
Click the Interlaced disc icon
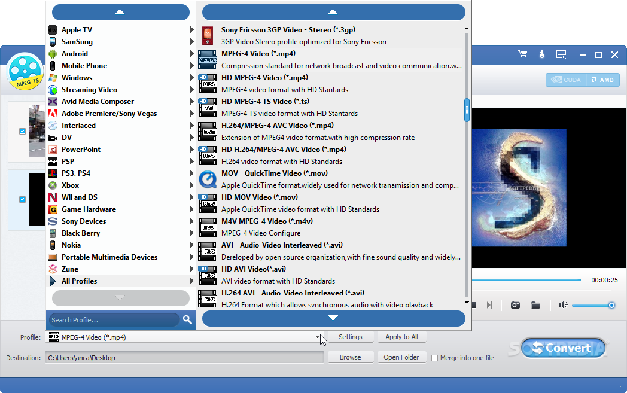(x=53, y=126)
